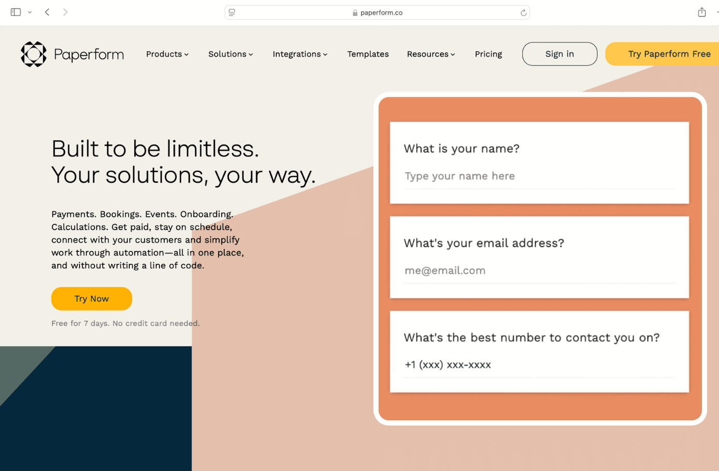Toggle the browser sidebar

pos(14,11)
